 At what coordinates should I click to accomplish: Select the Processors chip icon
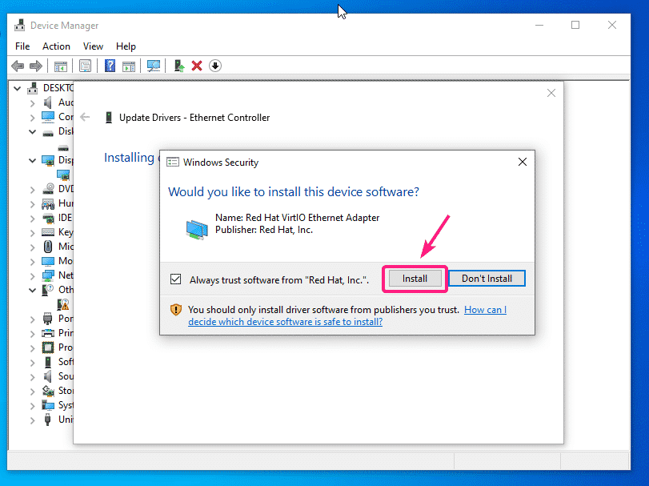point(48,347)
